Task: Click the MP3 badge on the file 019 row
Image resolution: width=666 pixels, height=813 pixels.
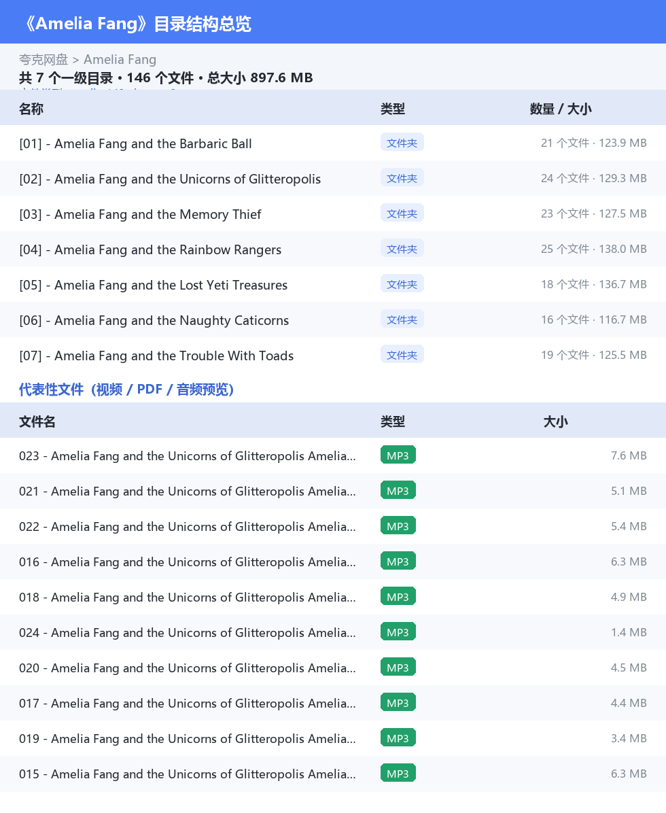Action: (x=398, y=738)
